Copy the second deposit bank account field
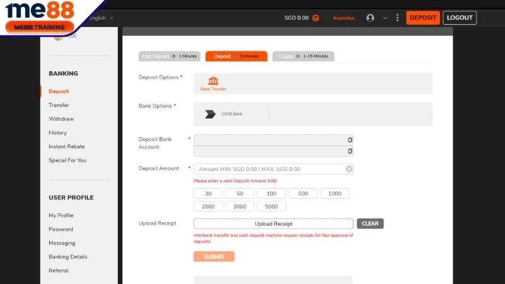The height and width of the screenshot is (284, 505). coord(349,151)
